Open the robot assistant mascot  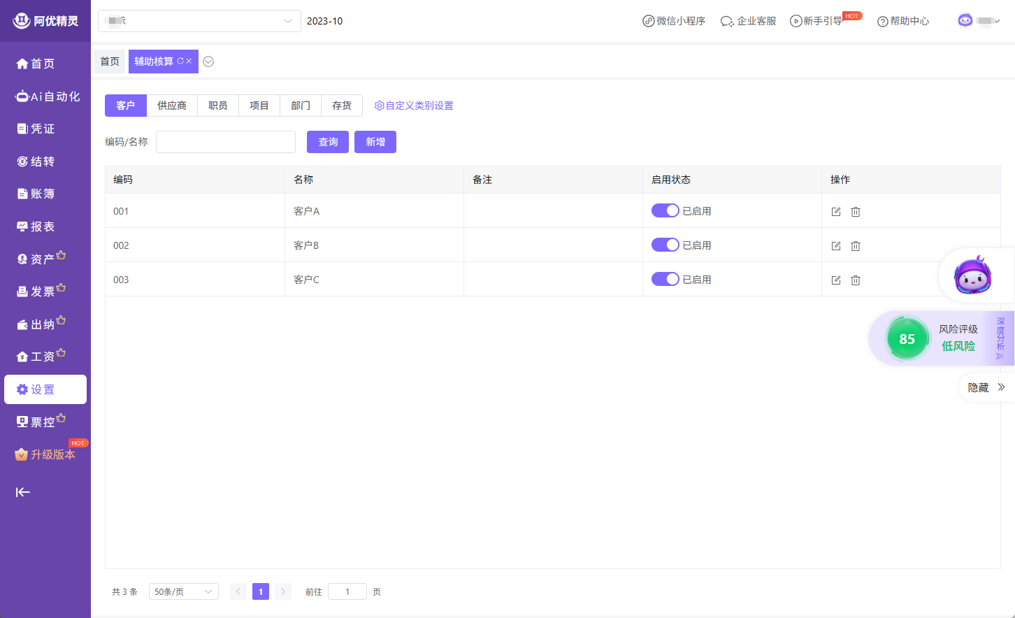(972, 276)
